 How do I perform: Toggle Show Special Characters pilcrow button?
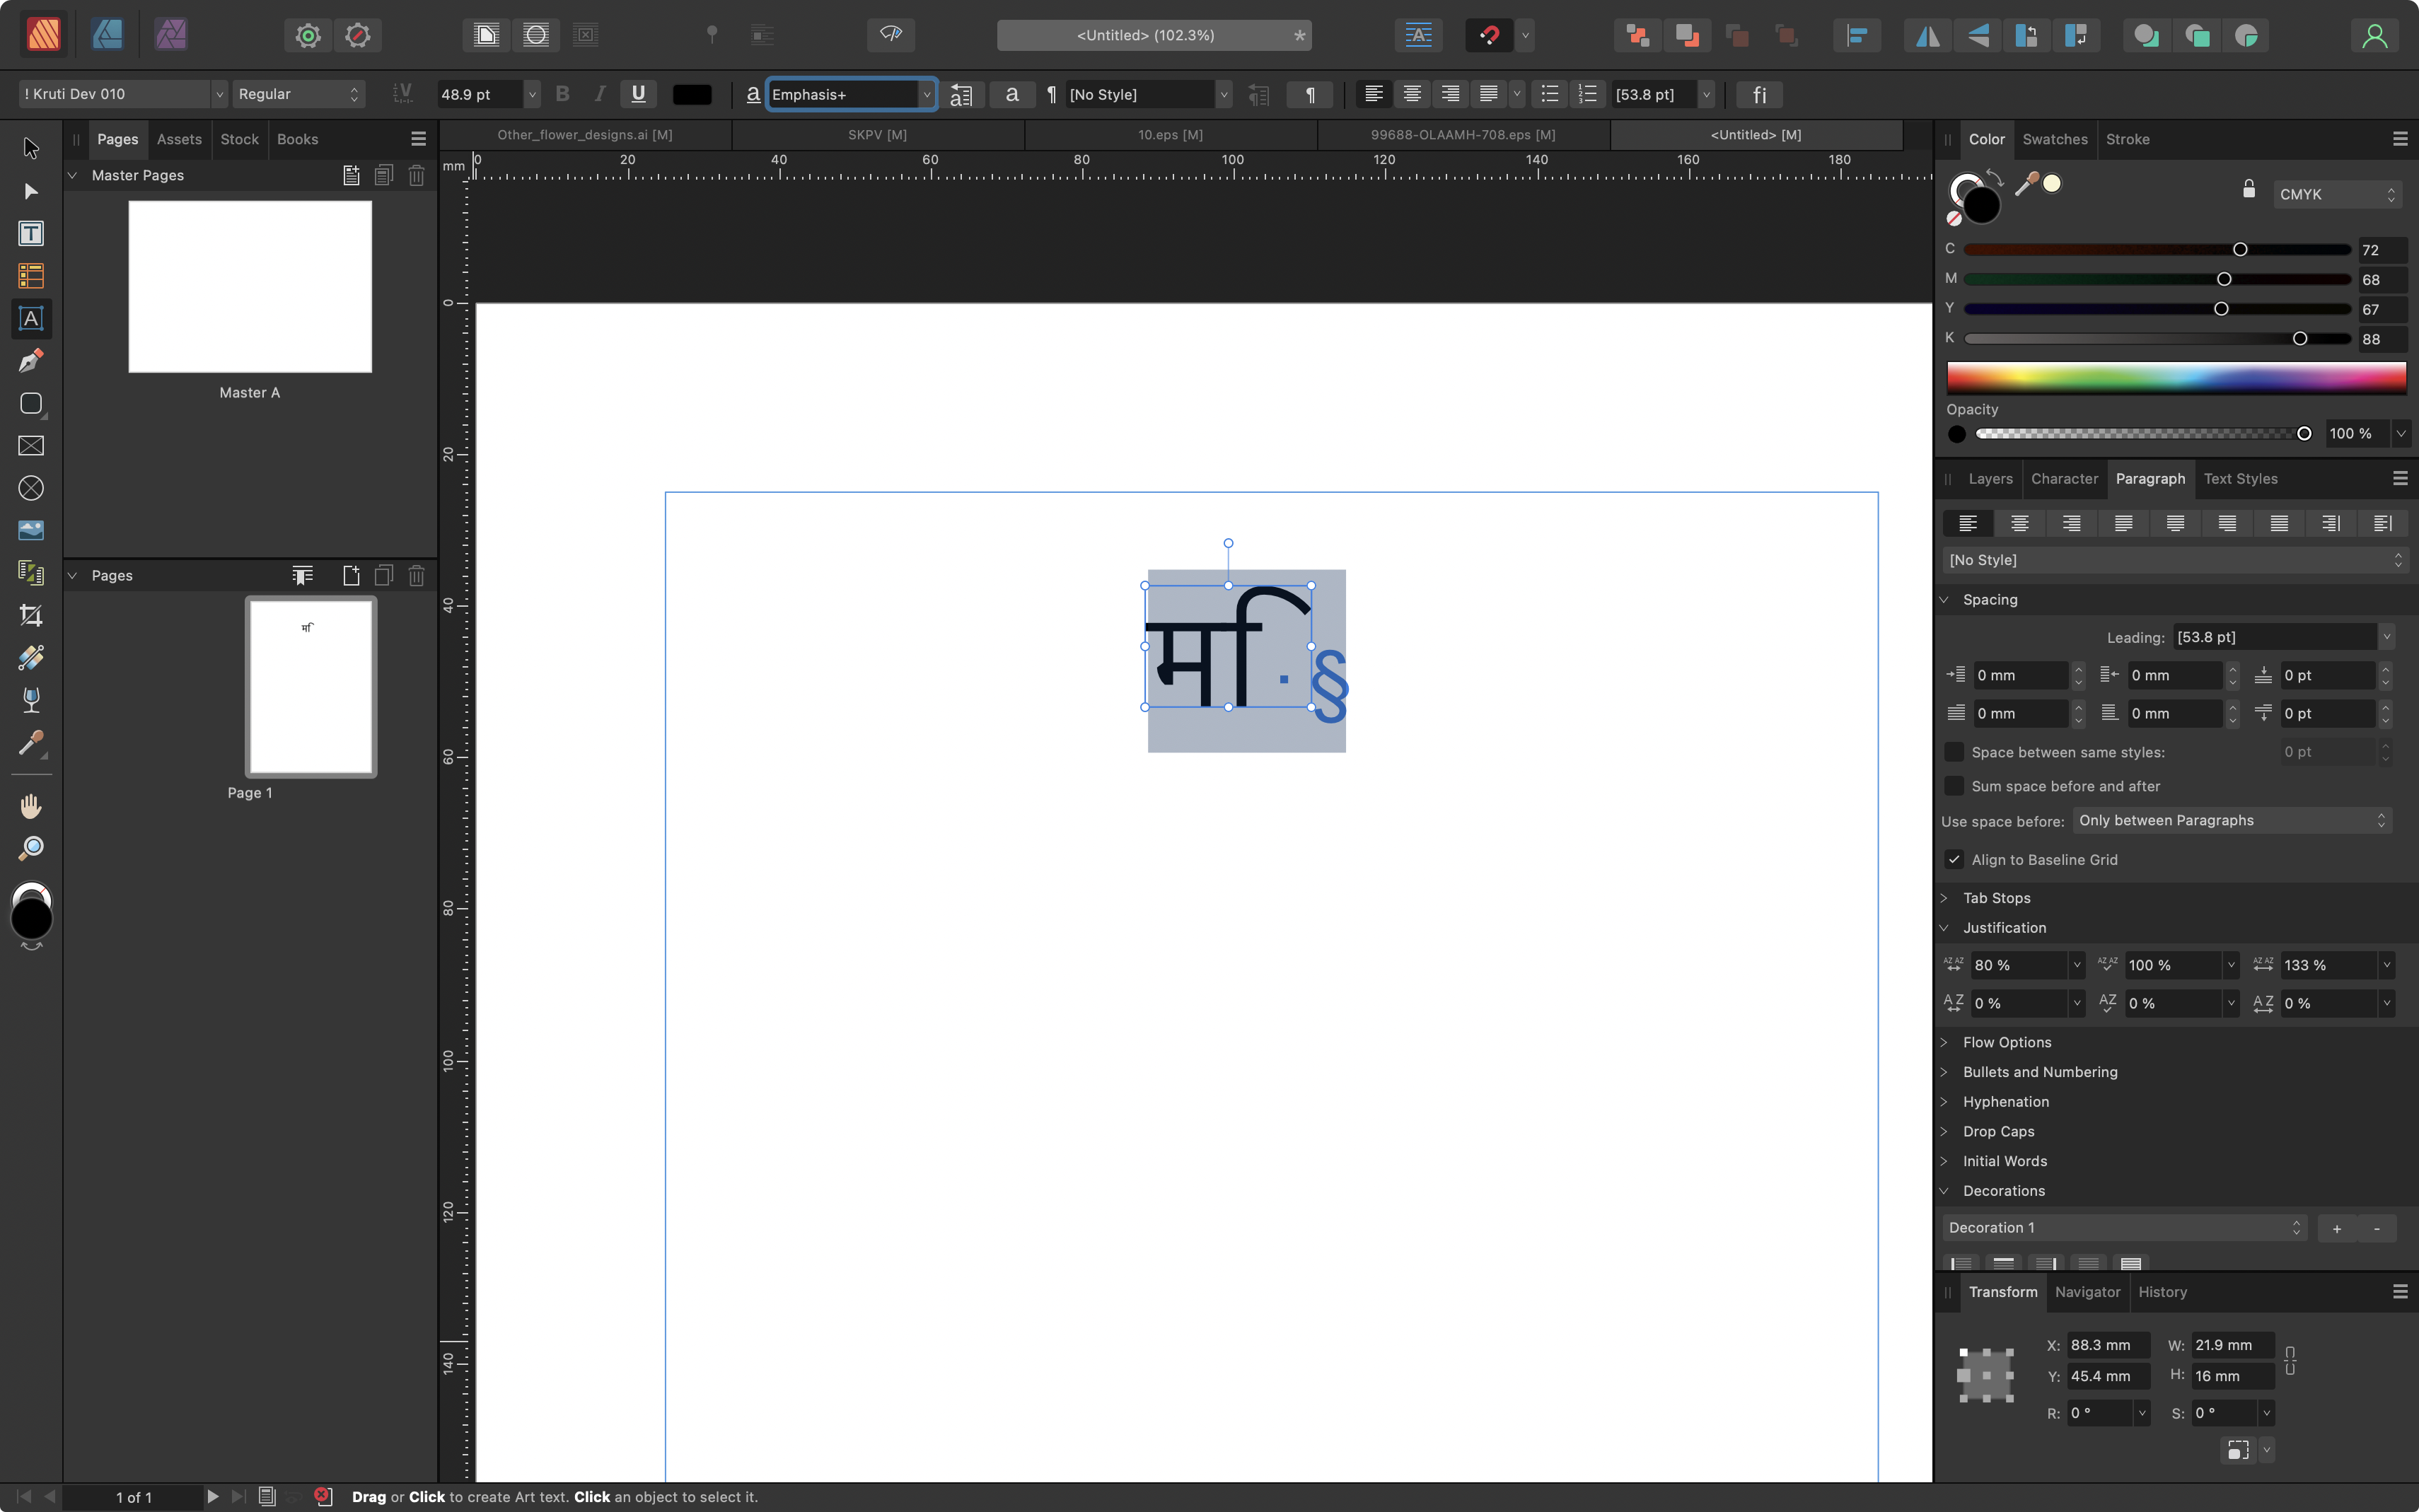point(1310,95)
